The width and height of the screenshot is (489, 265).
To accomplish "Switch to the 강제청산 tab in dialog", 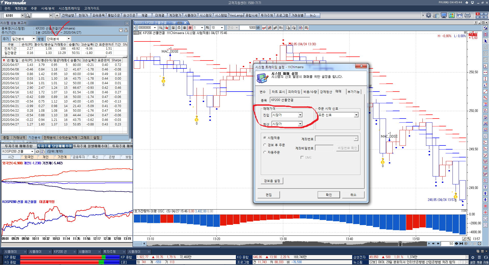I will (x=326, y=92).
